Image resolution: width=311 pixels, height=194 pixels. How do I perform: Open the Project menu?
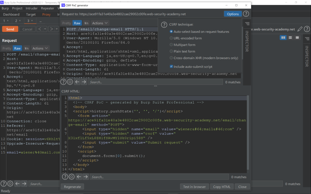point(17,8)
